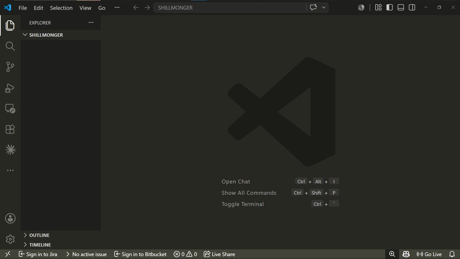Customize layout icon in title bar
The height and width of the screenshot is (259, 460).
pos(378,8)
